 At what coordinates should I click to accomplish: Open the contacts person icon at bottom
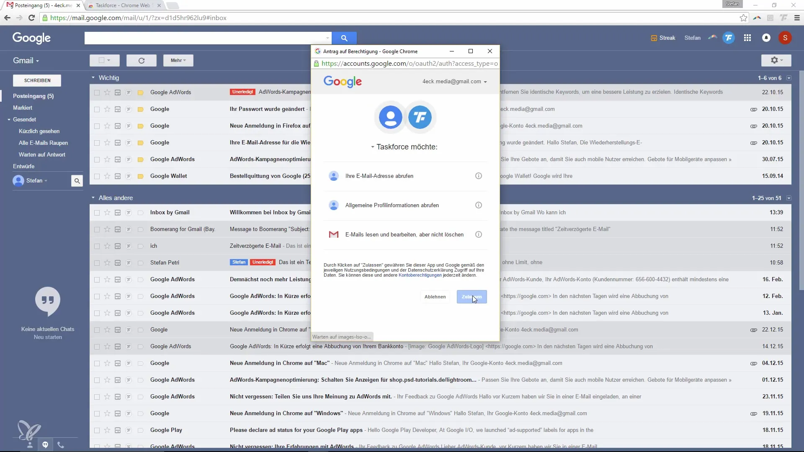click(30, 444)
